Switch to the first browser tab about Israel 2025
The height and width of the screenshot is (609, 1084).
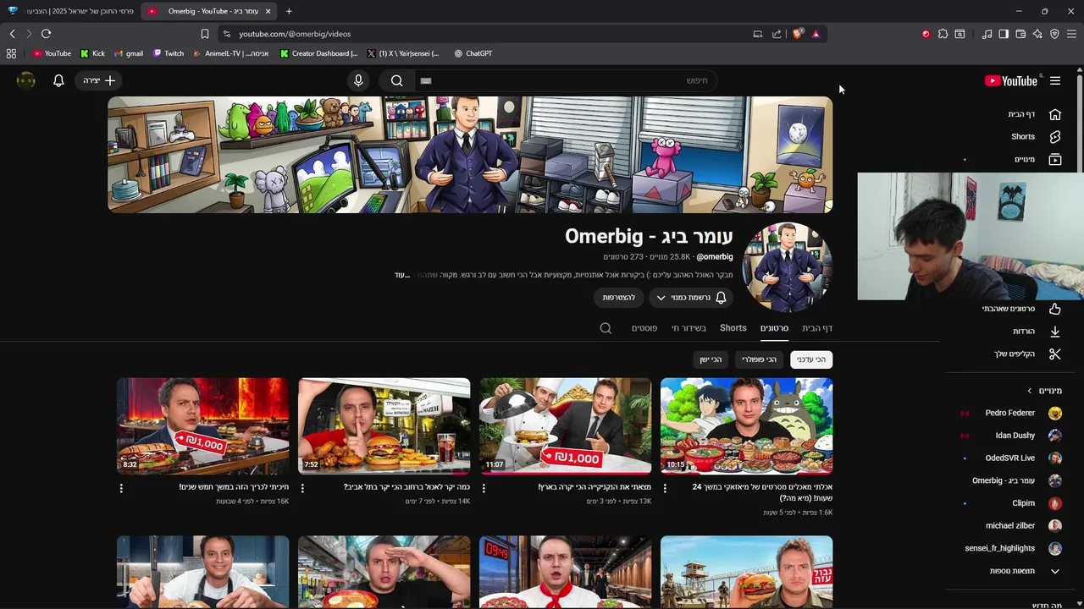click(x=71, y=11)
